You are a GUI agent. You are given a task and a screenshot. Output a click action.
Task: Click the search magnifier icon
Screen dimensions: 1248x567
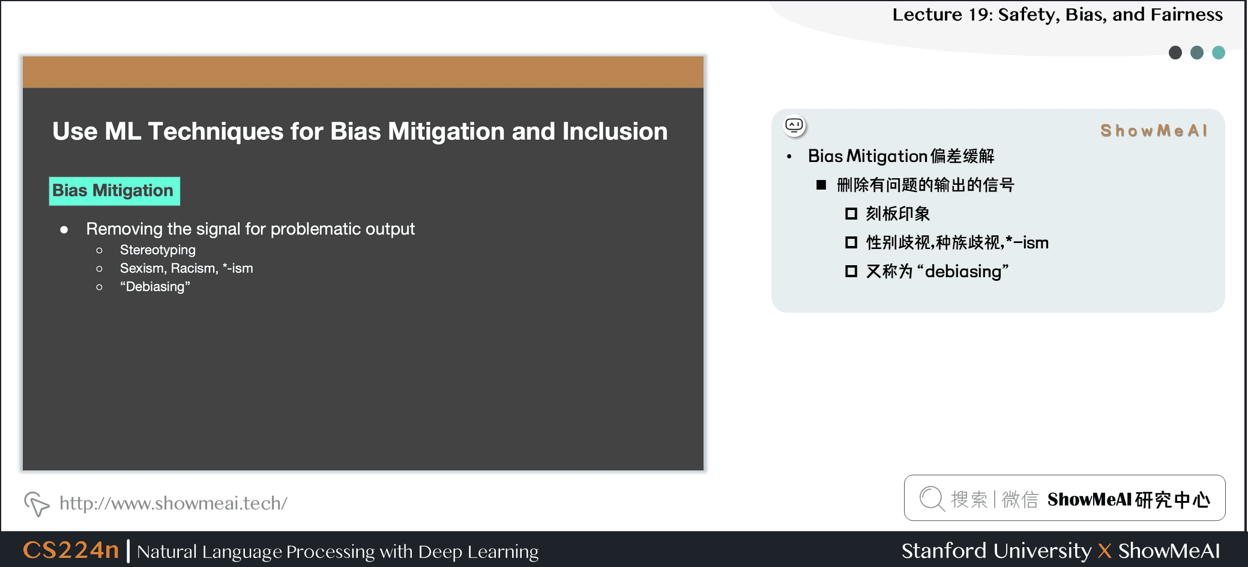click(932, 498)
